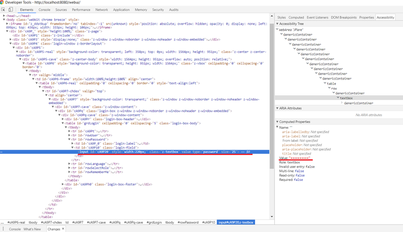Click input#cA9P20.z-textbox breadcrumb
The image size is (403, 232).
[236, 222]
